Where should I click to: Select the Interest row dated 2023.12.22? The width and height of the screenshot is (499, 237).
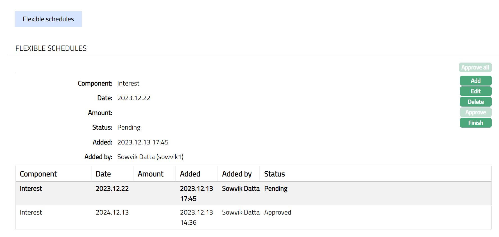click(x=31, y=188)
